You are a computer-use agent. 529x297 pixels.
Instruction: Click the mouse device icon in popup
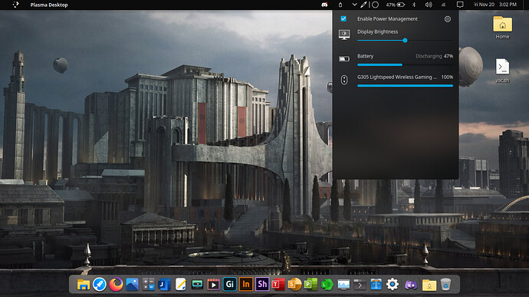(x=344, y=80)
